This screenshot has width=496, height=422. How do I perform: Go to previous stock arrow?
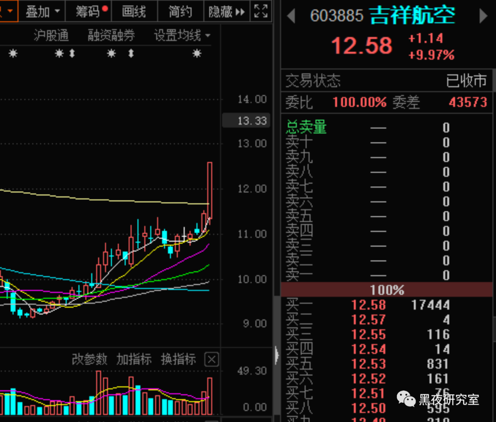(291, 16)
